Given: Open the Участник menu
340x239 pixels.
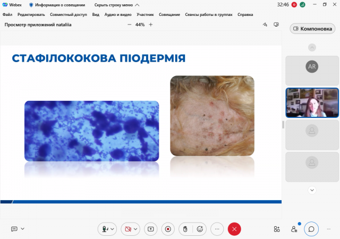Looking at the screenshot, I should (x=145, y=14).
